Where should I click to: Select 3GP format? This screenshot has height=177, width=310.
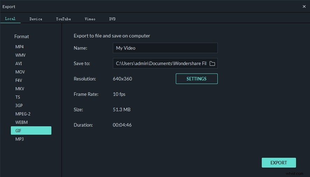coord(19,106)
